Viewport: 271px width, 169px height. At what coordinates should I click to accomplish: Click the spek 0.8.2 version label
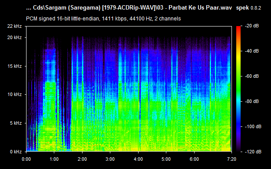click(248, 8)
